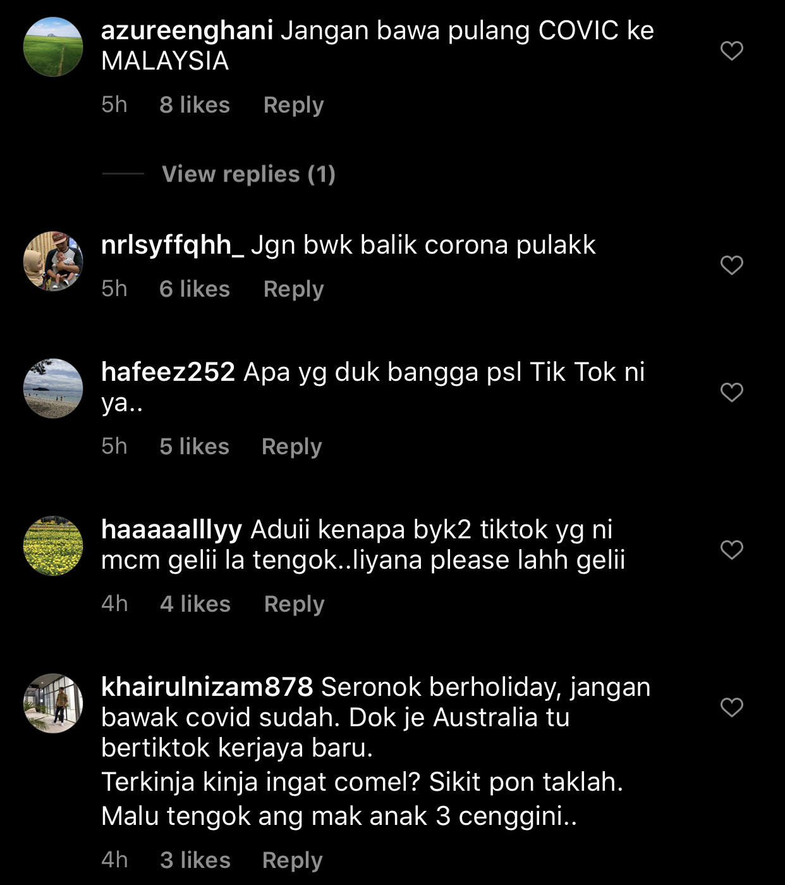785x885 pixels.
Task: Open nrlsyffqhh_'s profile avatar
Action: tap(53, 261)
